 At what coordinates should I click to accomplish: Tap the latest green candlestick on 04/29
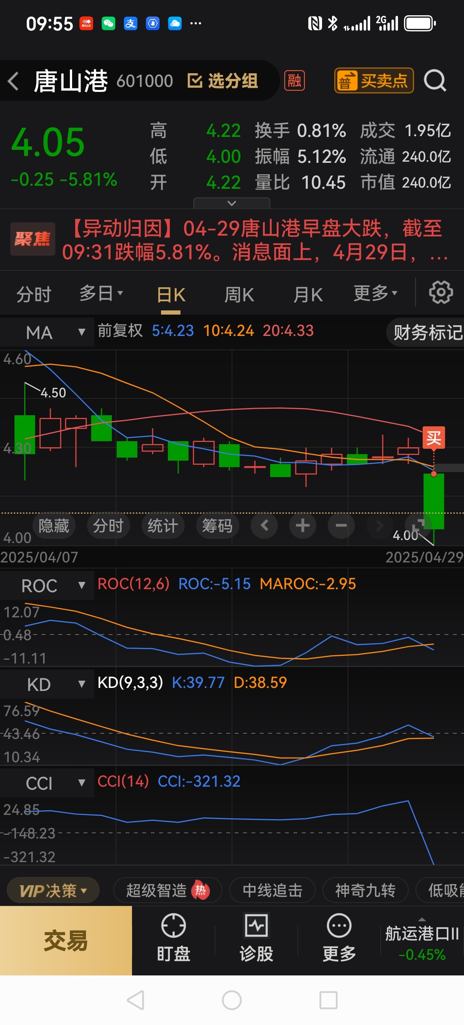pyautogui.click(x=433, y=501)
